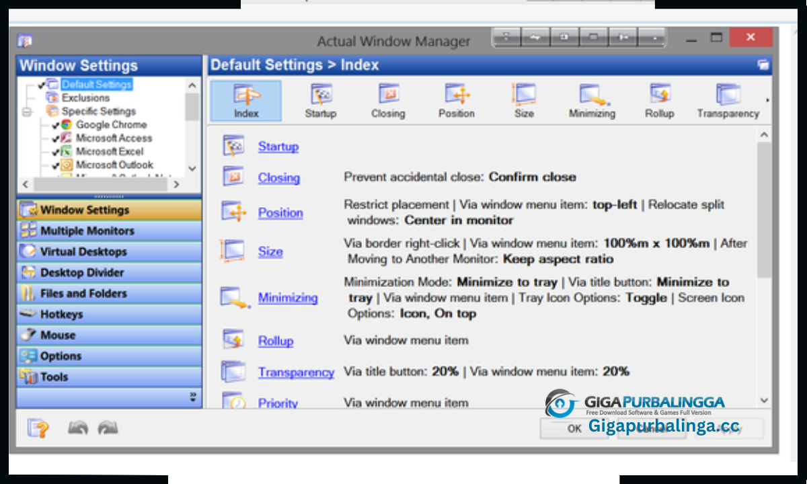The image size is (807, 484).
Task: Click the index list's scroll-up arrow
Action: [764, 135]
